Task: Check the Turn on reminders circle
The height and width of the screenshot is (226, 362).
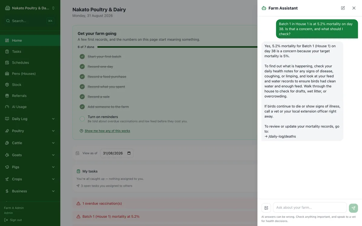Action: click(x=82, y=119)
